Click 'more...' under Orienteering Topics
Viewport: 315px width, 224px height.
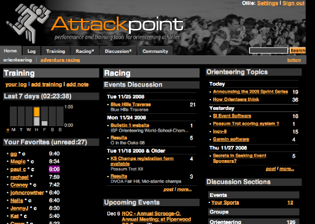(287, 169)
